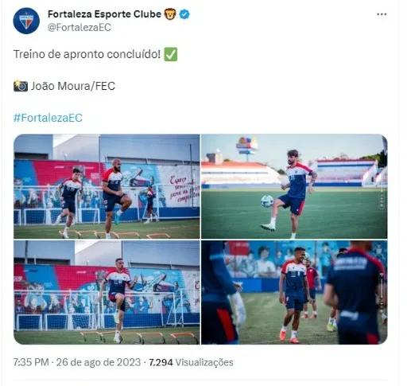Open bottom-right photo of smiling player

(x=294, y=292)
